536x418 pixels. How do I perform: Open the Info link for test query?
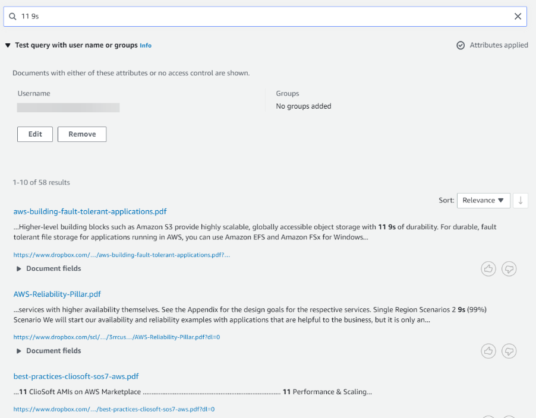[x=145, y=45]
